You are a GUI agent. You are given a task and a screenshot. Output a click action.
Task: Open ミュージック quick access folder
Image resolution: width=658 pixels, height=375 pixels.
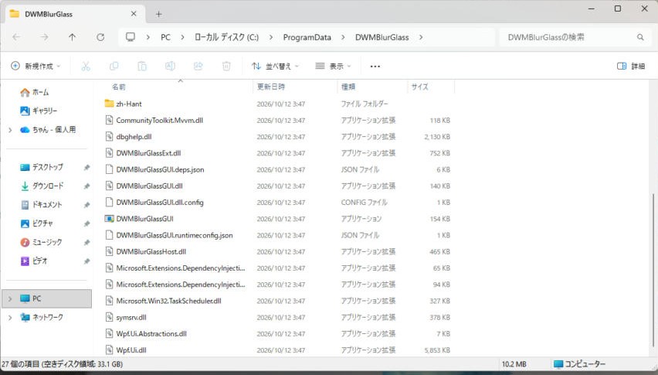point(41,242)
